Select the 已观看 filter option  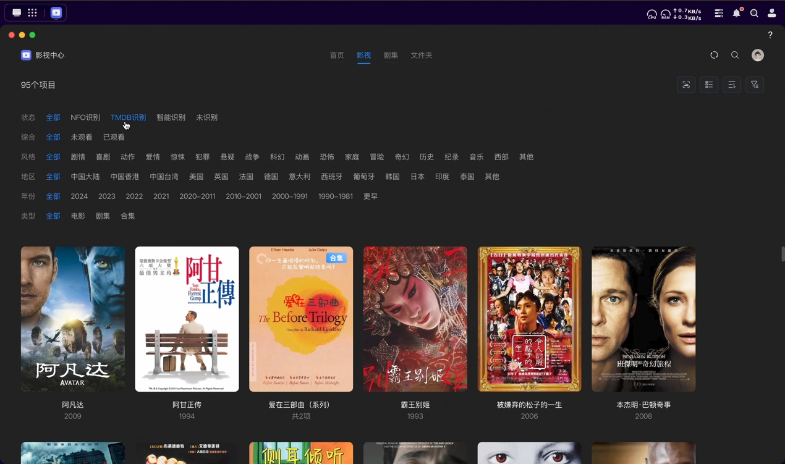coord(114,137)
